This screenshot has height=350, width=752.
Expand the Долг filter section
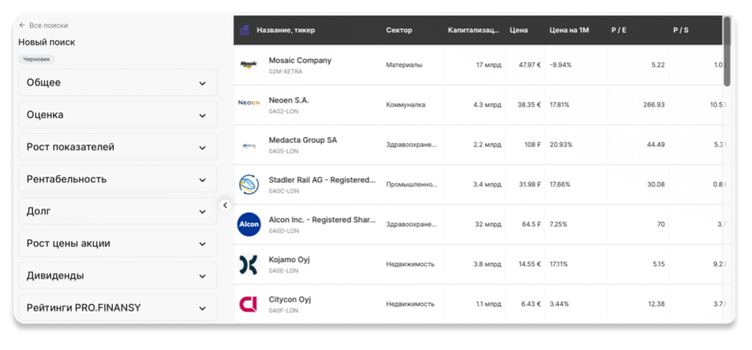click(x=118, y=211)
